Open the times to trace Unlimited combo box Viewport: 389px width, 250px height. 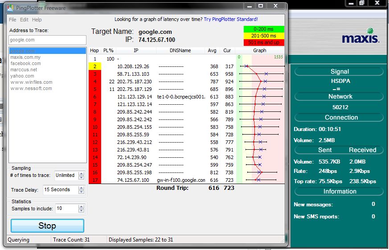pos(66,175)
